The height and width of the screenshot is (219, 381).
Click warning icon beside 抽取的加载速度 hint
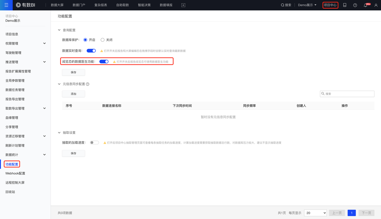[x=105, y=143]
